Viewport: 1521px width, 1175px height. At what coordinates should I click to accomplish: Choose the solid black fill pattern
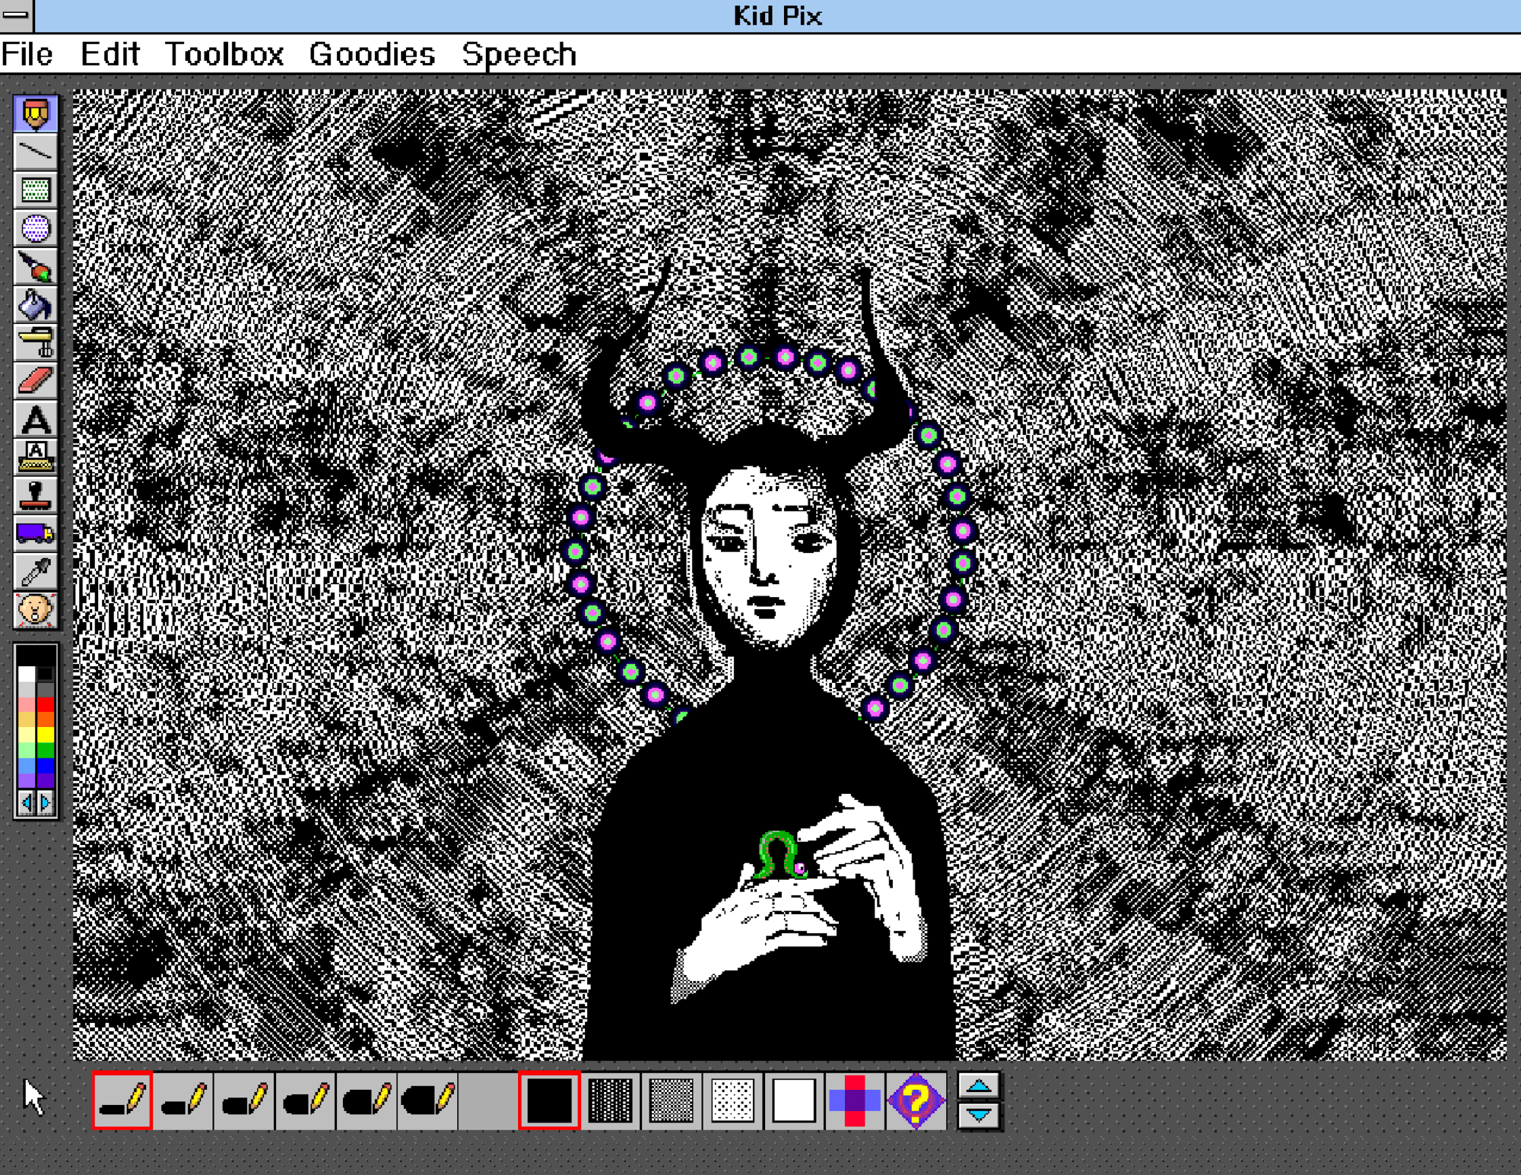point(549,1100)
